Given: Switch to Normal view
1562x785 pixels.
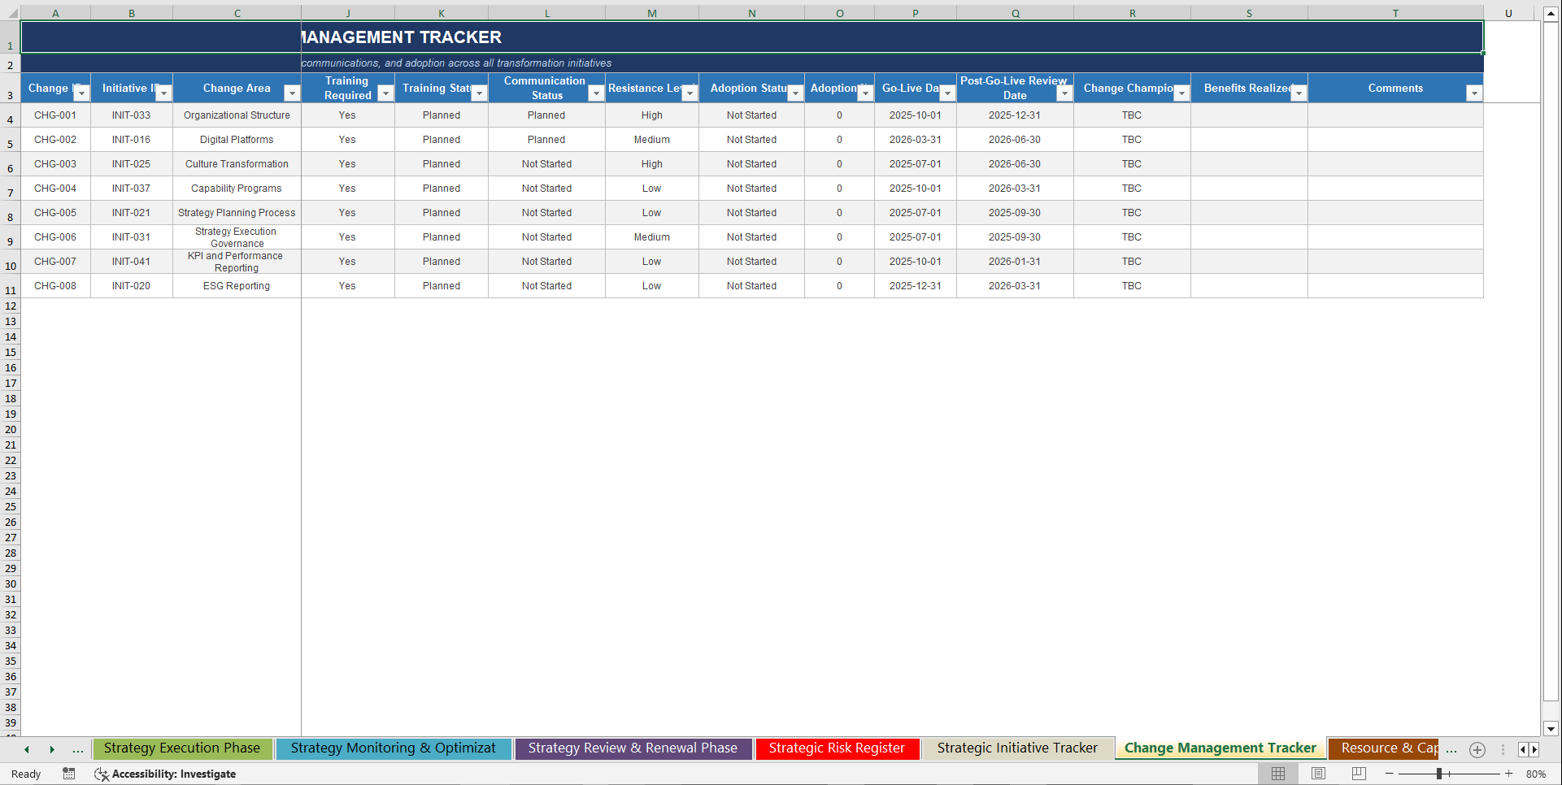Looking at the screenshot, I should 1278,774.
